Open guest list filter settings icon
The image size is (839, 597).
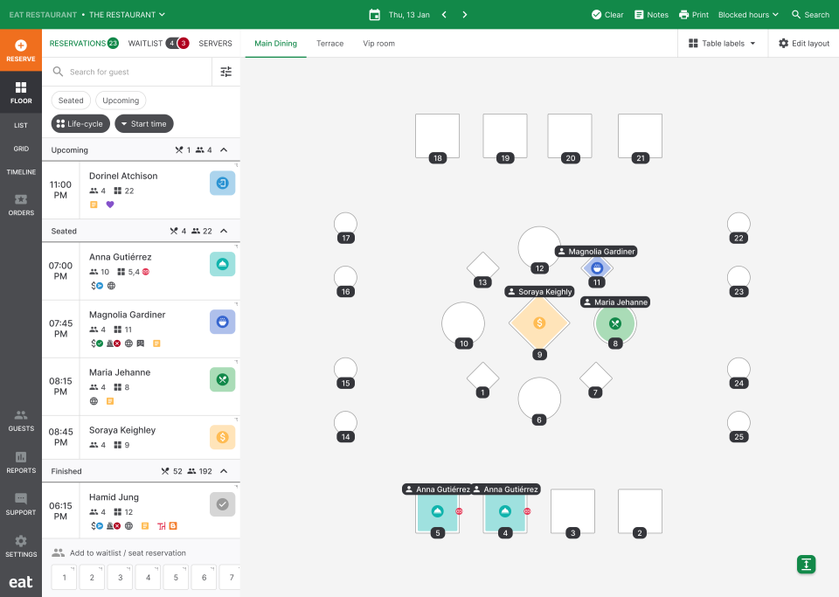[x=225, y=72]
